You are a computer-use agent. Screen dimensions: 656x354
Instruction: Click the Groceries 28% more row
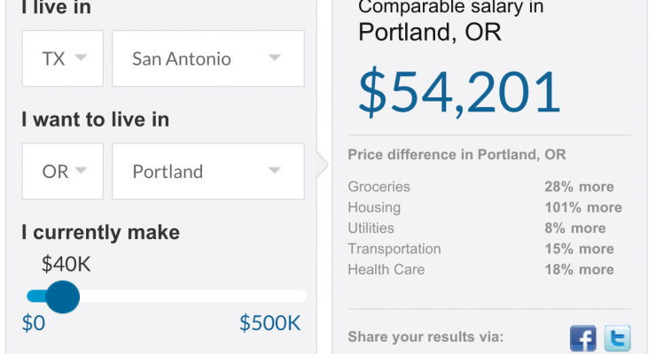coord(481,187)
